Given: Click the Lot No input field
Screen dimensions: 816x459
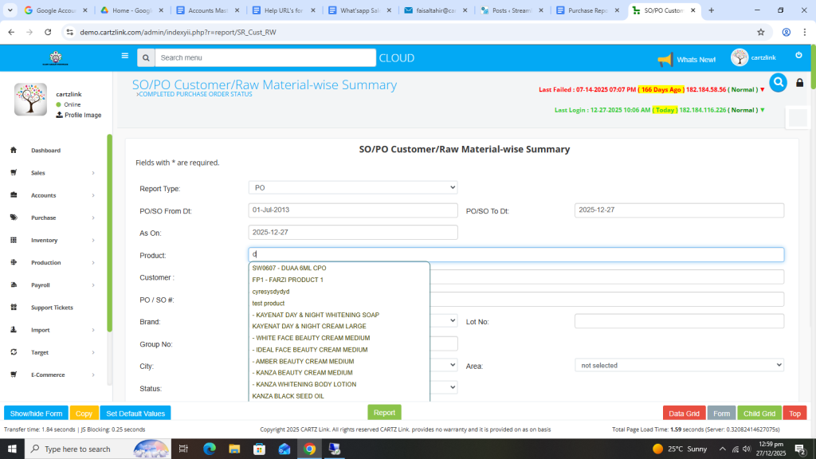Looking at the screenshot, I should pos(679,321).
